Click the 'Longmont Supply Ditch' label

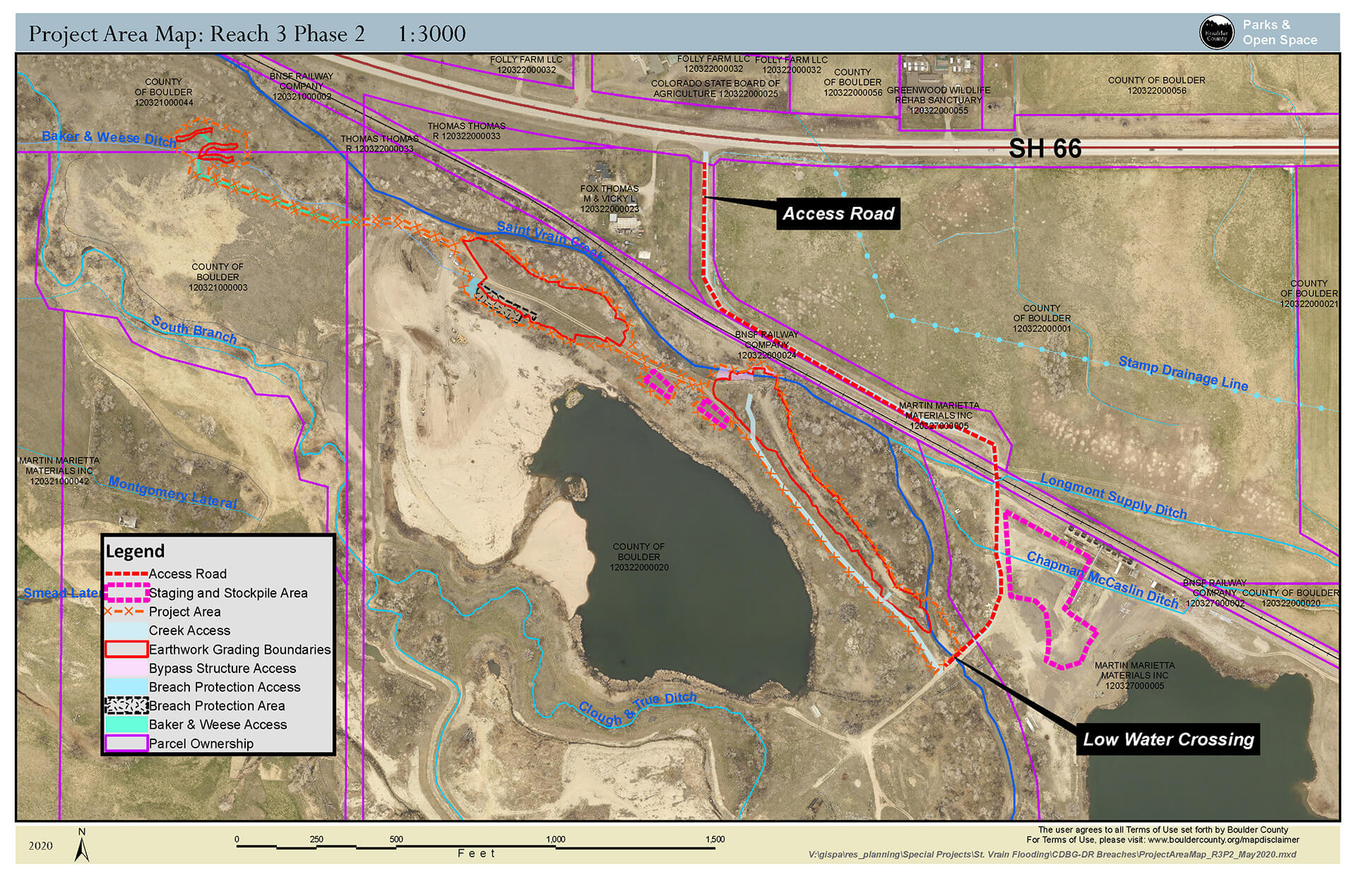[x=1114, y=496]
